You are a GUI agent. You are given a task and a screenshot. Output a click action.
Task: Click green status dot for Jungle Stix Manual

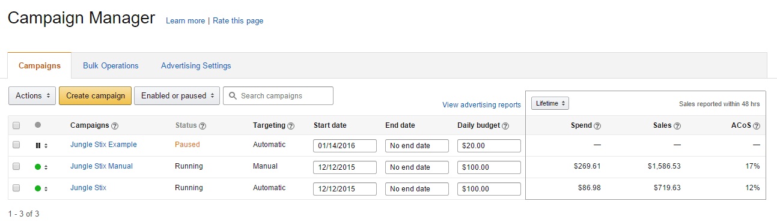(38, 167)
